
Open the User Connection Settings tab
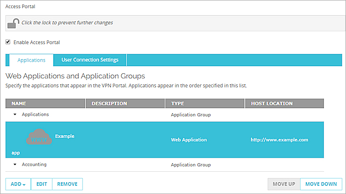pyautogui.click(x=90, y=60)
